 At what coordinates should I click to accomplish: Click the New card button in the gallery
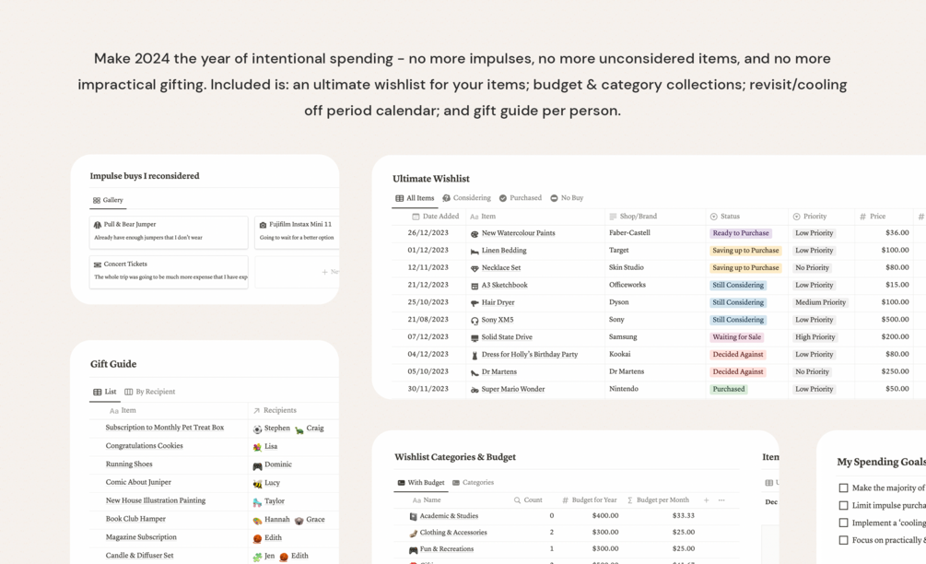point(330,272)
